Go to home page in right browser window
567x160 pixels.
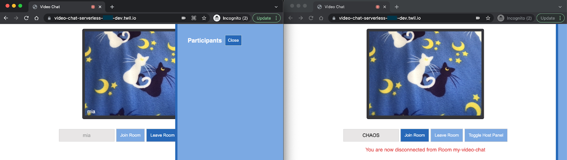(321, 18)
